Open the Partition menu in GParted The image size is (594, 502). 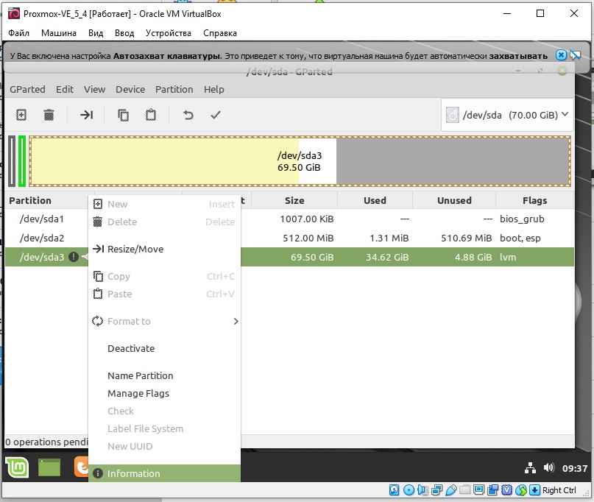point(174,89)
